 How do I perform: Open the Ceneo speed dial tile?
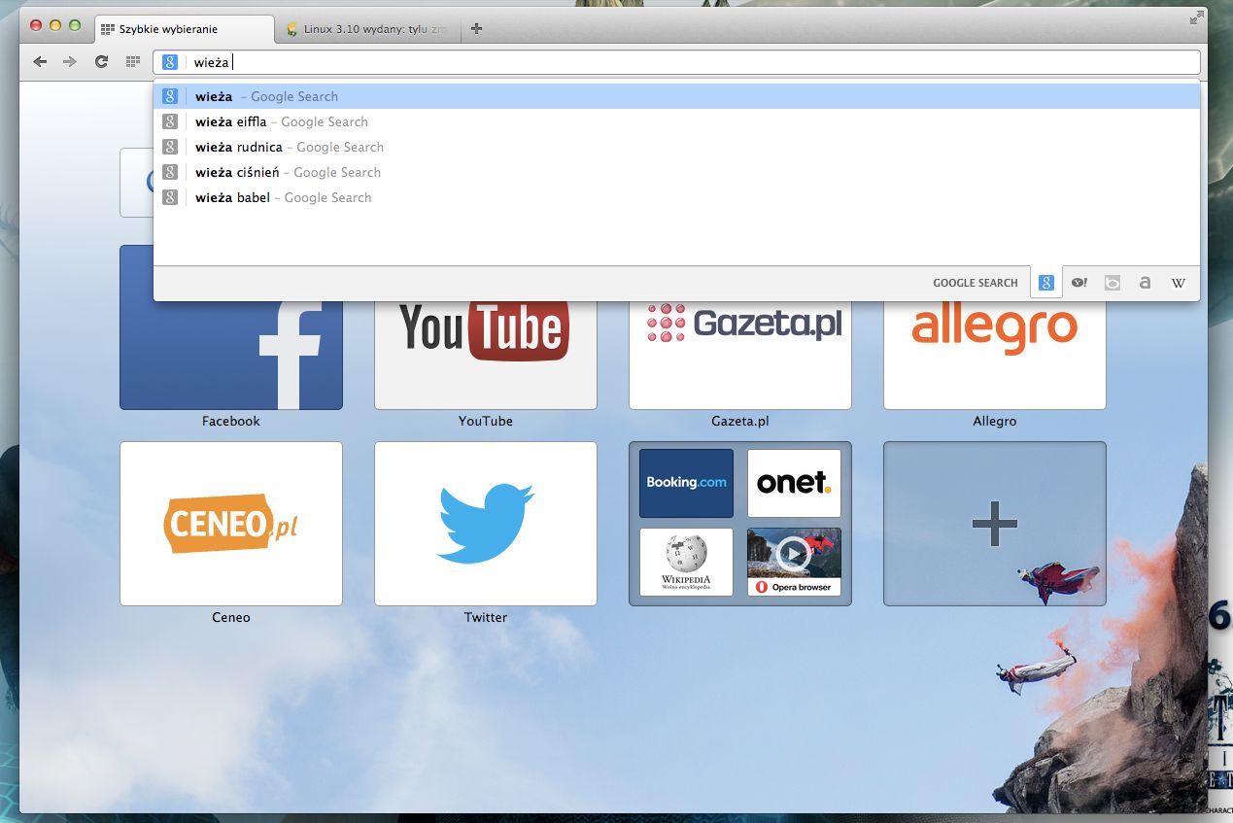click(x=231, y=524)
